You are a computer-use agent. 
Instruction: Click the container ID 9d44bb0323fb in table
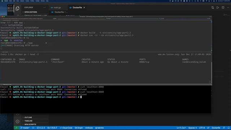(x=8, y=62)
